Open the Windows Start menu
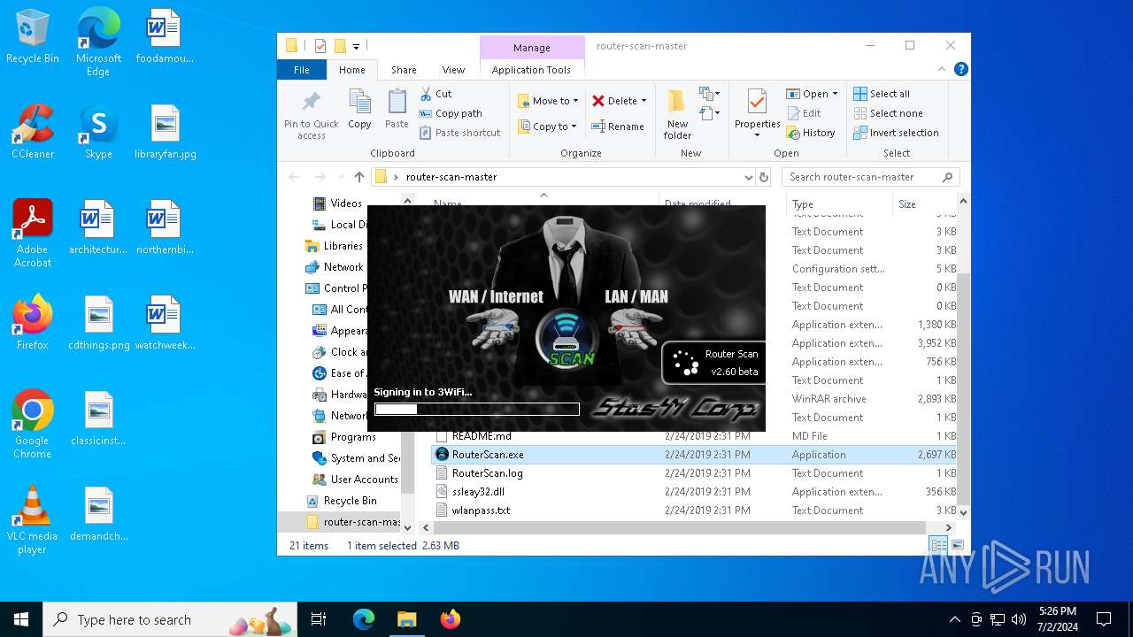Viewport: 1133px width, 637px height. pos(21,619)
